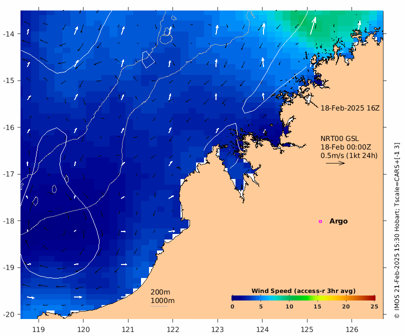This screenshot has height=336, width=405.
Task: Click the IMOS copyright vertical text
Action: (397, 230)
